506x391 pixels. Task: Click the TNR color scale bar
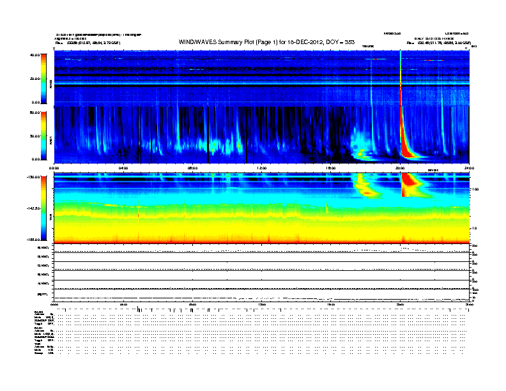(43, 208)
